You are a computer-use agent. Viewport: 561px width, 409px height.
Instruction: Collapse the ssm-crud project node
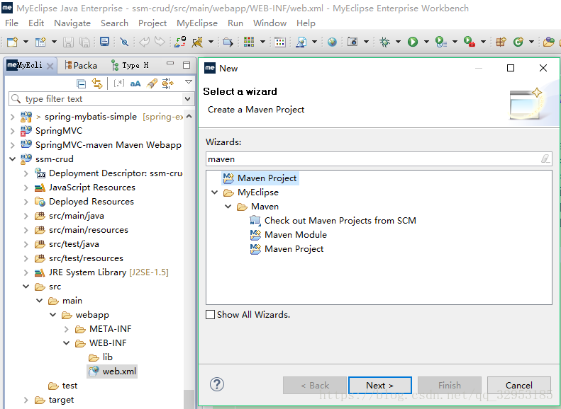[x=13, y=159]
